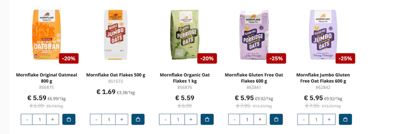Increase quantity of Gluten Free Oat Flakes 600 g
The height and width of the screenshot is (134, 405).
(260, 119)
